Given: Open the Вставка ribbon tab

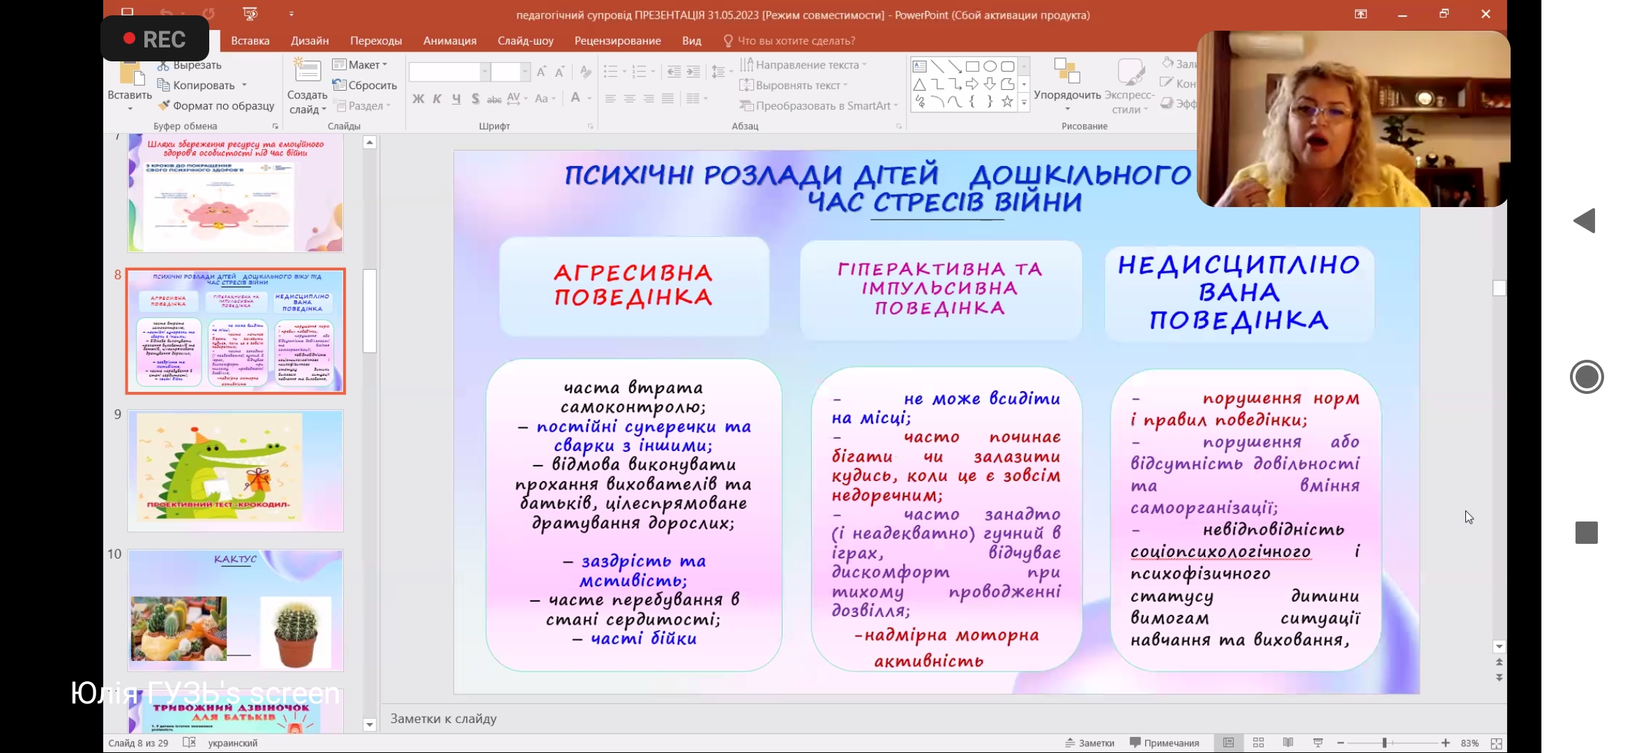Looking at the screenshot, I should point(250,40).
